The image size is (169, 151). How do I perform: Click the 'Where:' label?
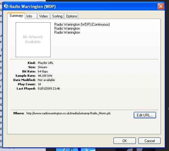pyautogui.click(x=19, y=113)
